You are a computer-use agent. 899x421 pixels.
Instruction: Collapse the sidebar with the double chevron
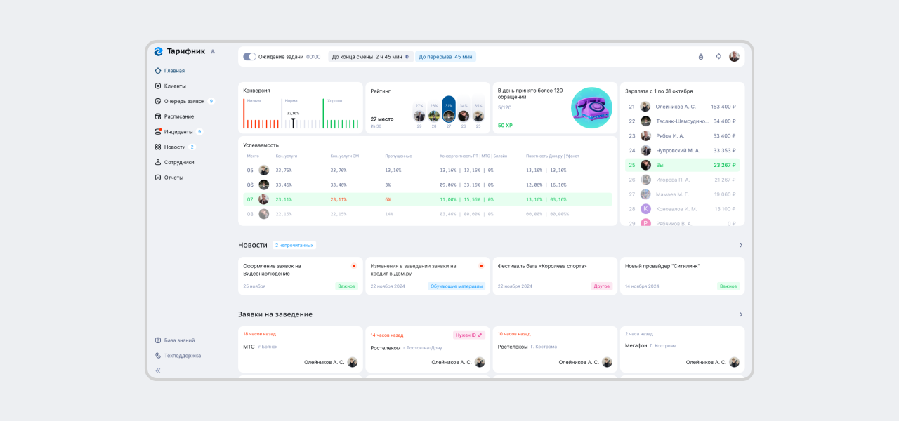tap(158, 370)
